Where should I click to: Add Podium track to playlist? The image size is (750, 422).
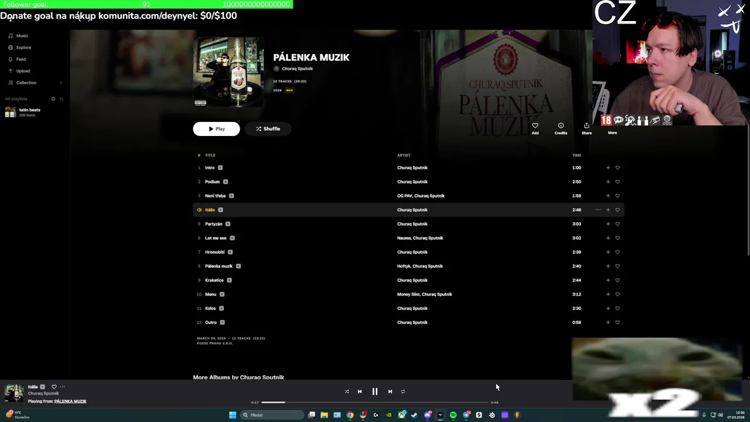point(608,182)
